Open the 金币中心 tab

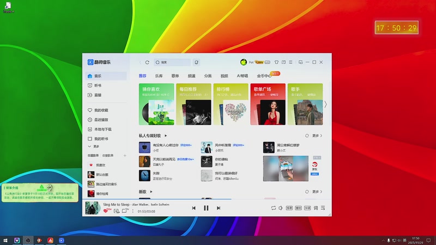pos(264,76)
